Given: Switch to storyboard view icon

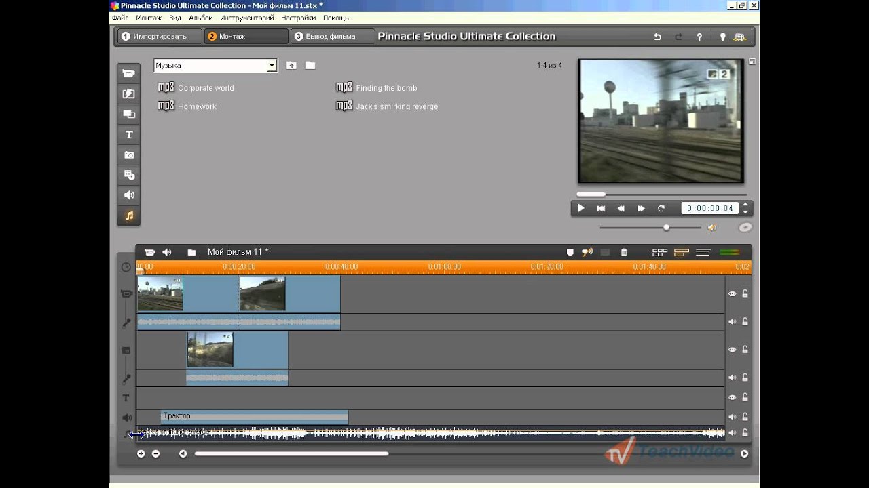Looking at the screenshot, I should (x=659, y=253).
